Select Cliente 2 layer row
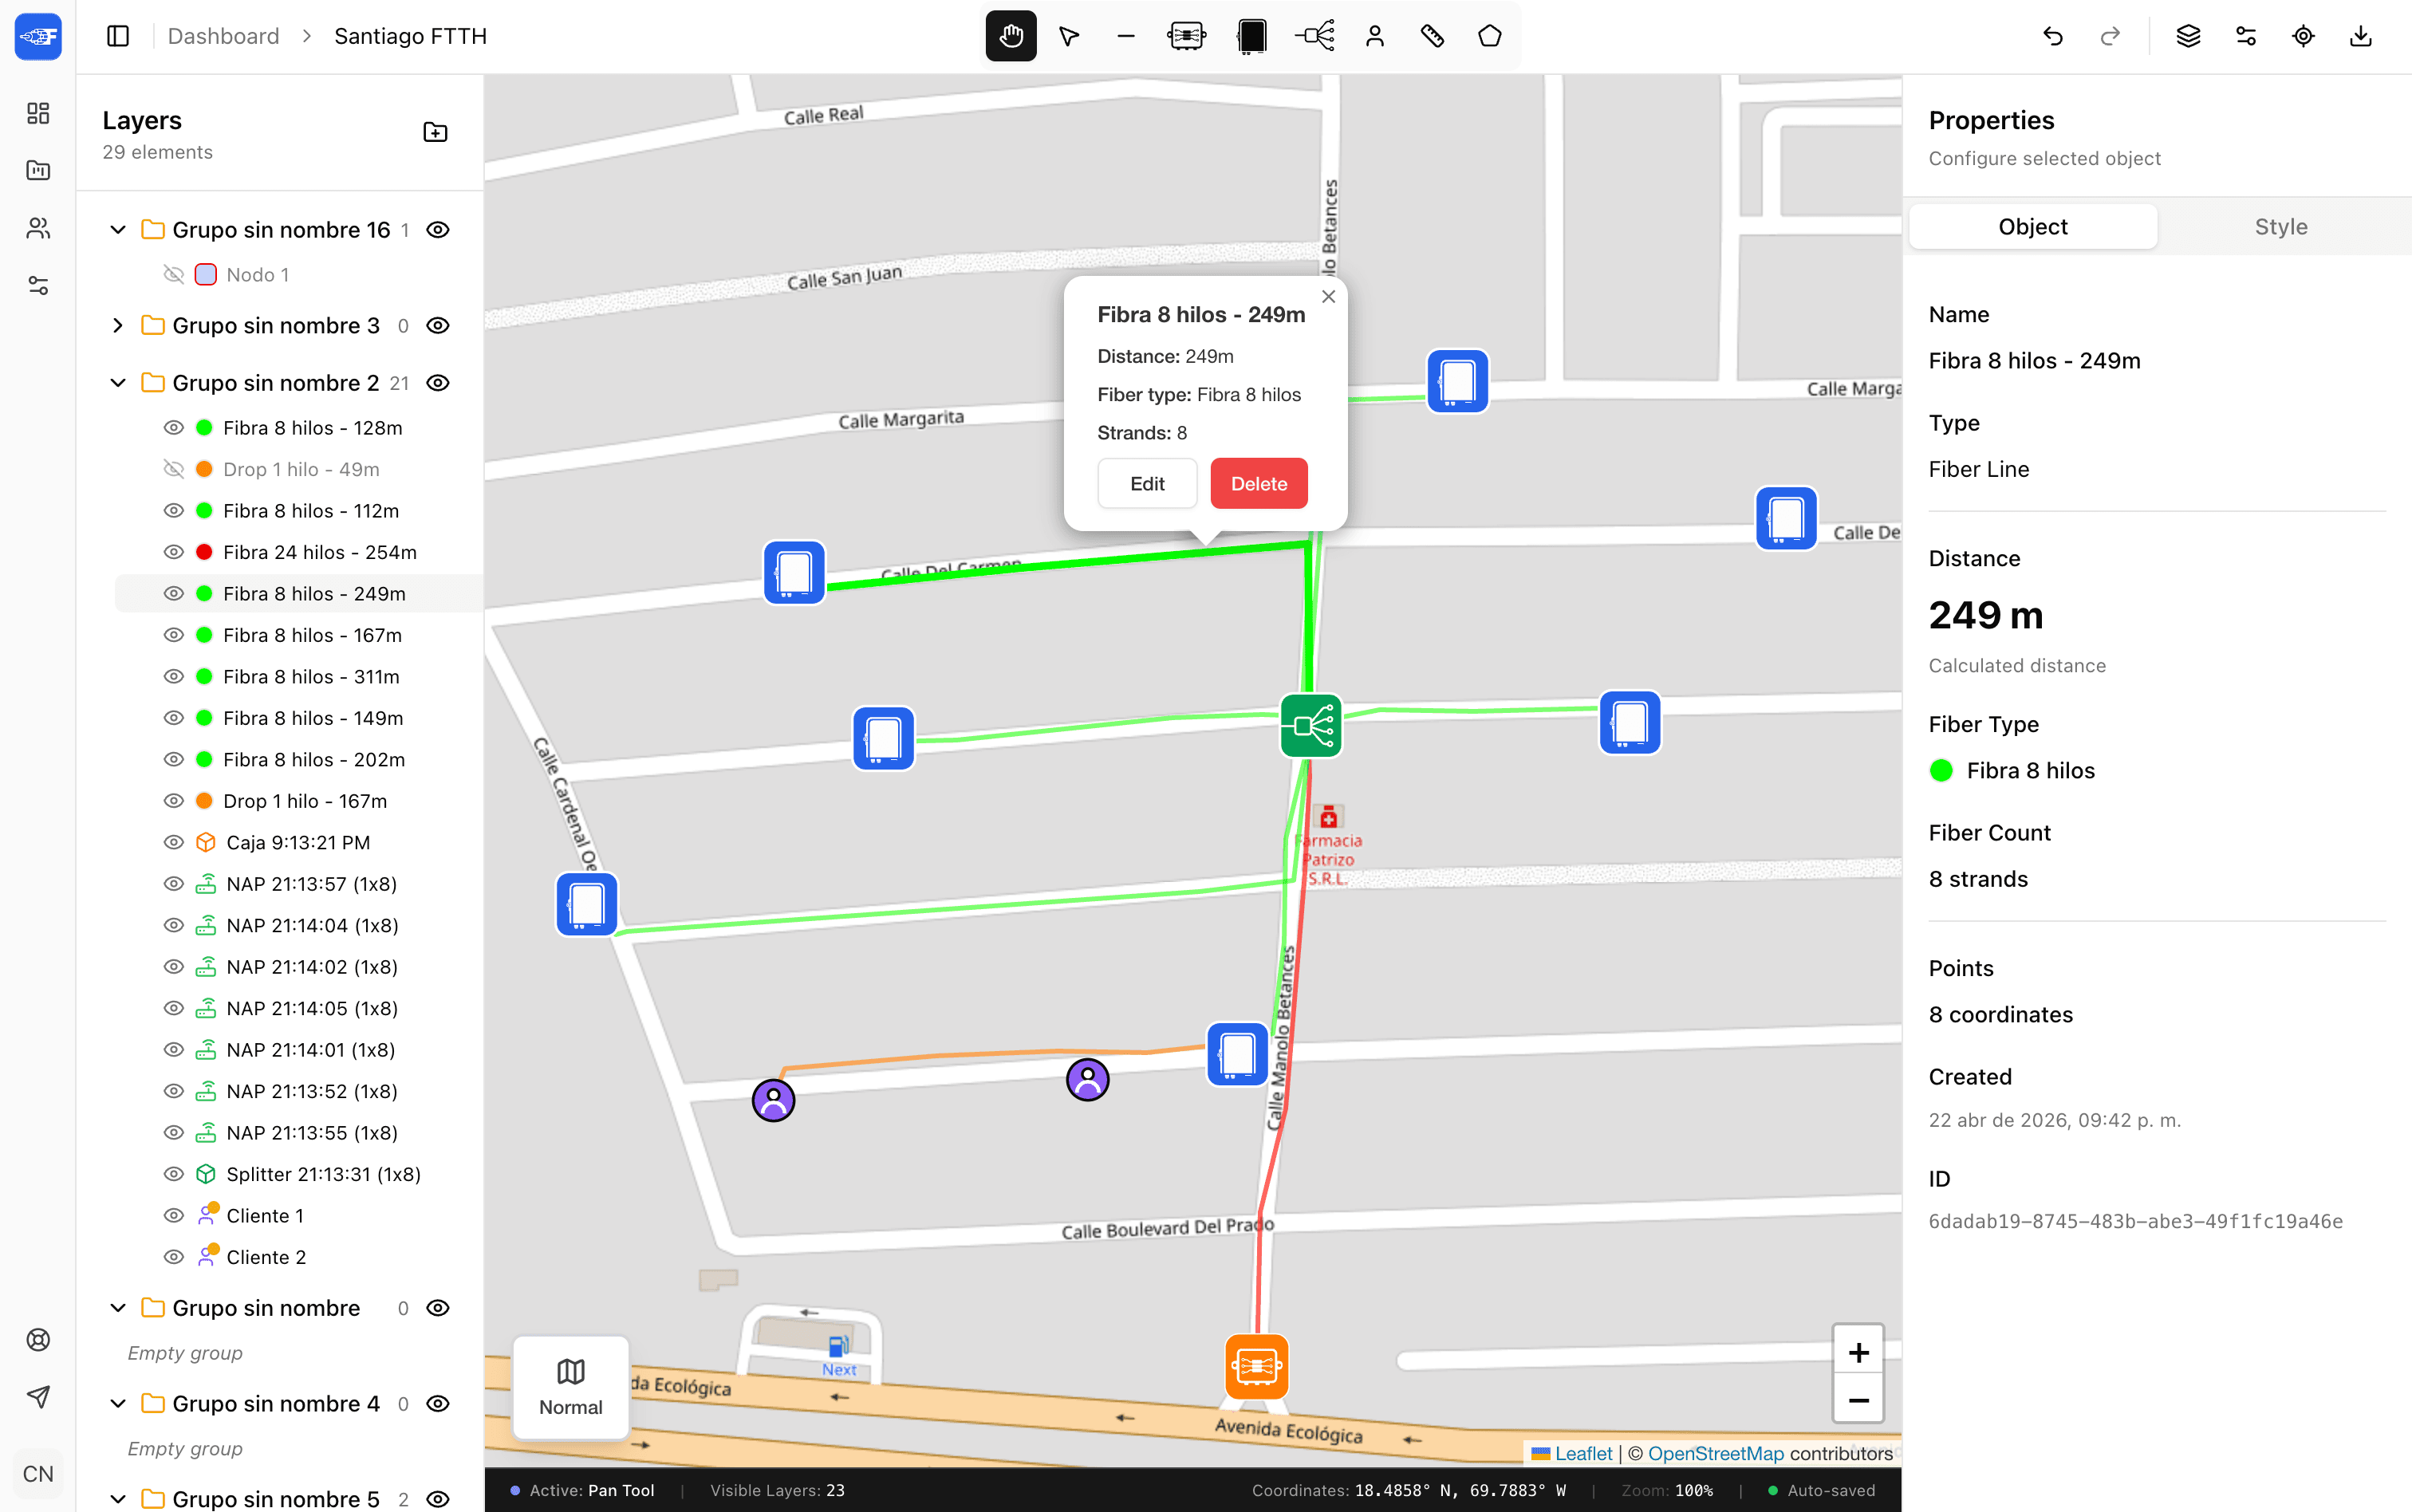Image resolution: width=2412 pixels, height=1512 pixels. (x=298, y=1257)
